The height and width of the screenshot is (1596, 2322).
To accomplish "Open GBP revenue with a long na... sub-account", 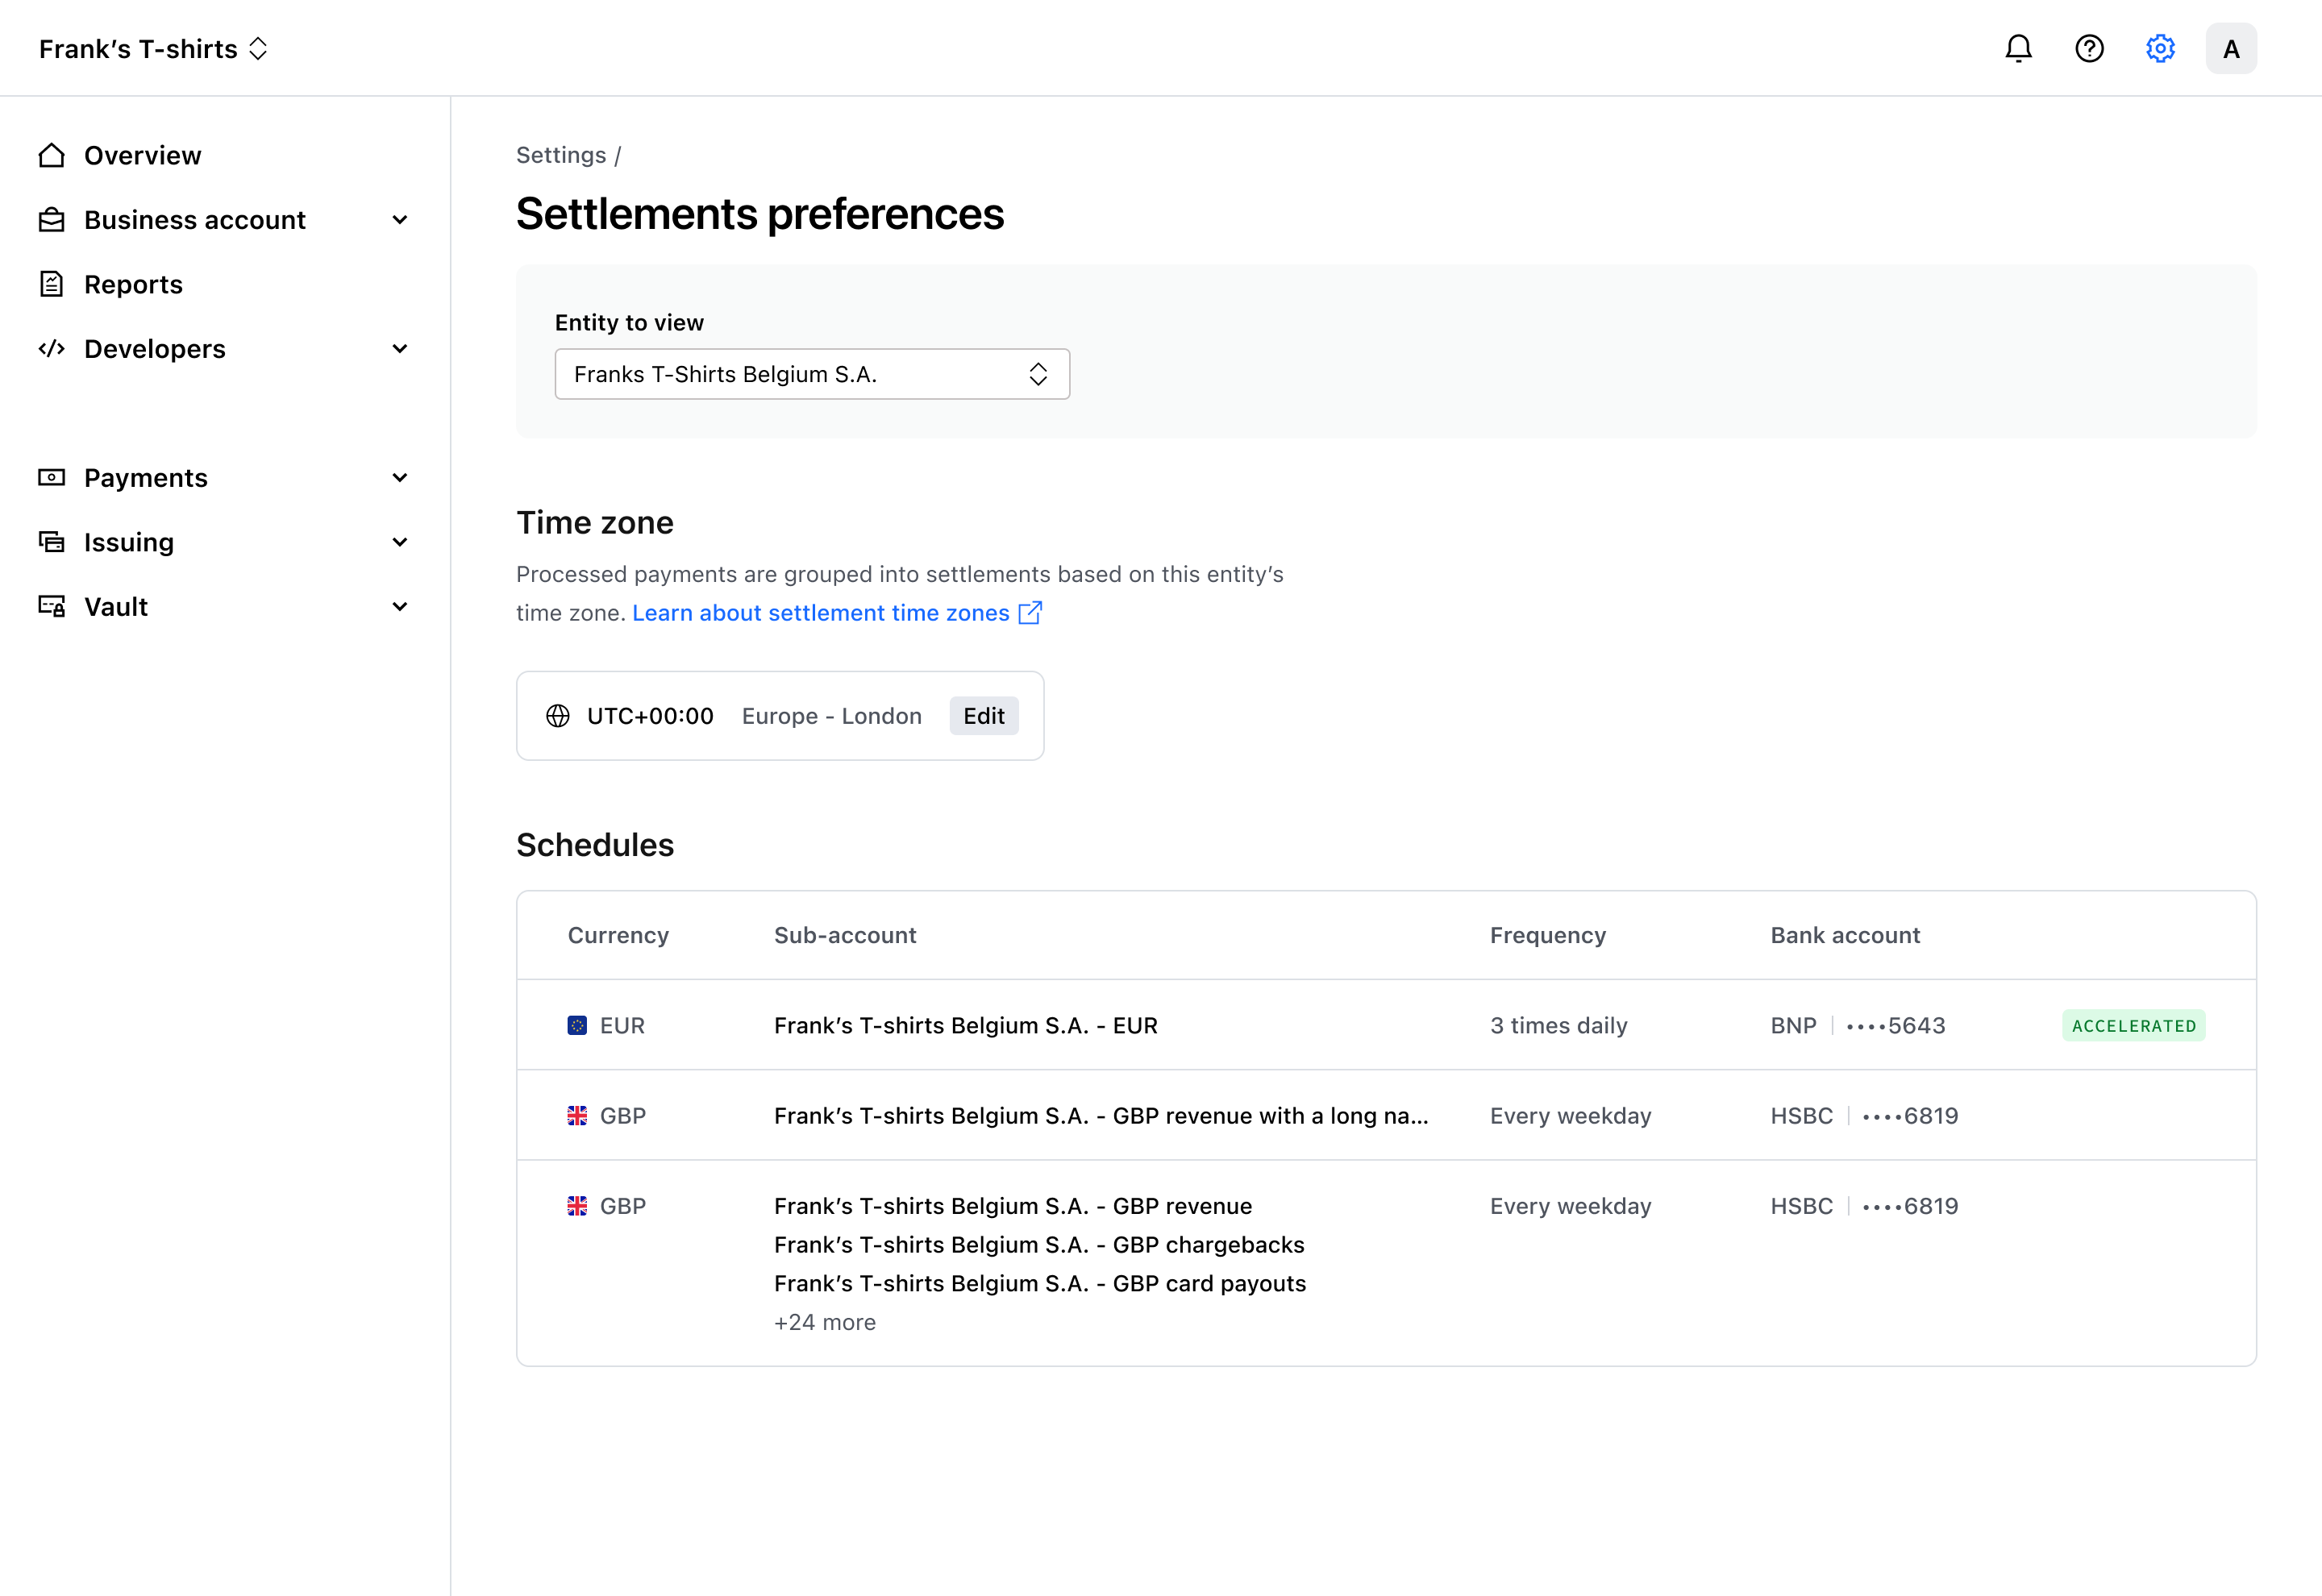I will 1101,1116.
